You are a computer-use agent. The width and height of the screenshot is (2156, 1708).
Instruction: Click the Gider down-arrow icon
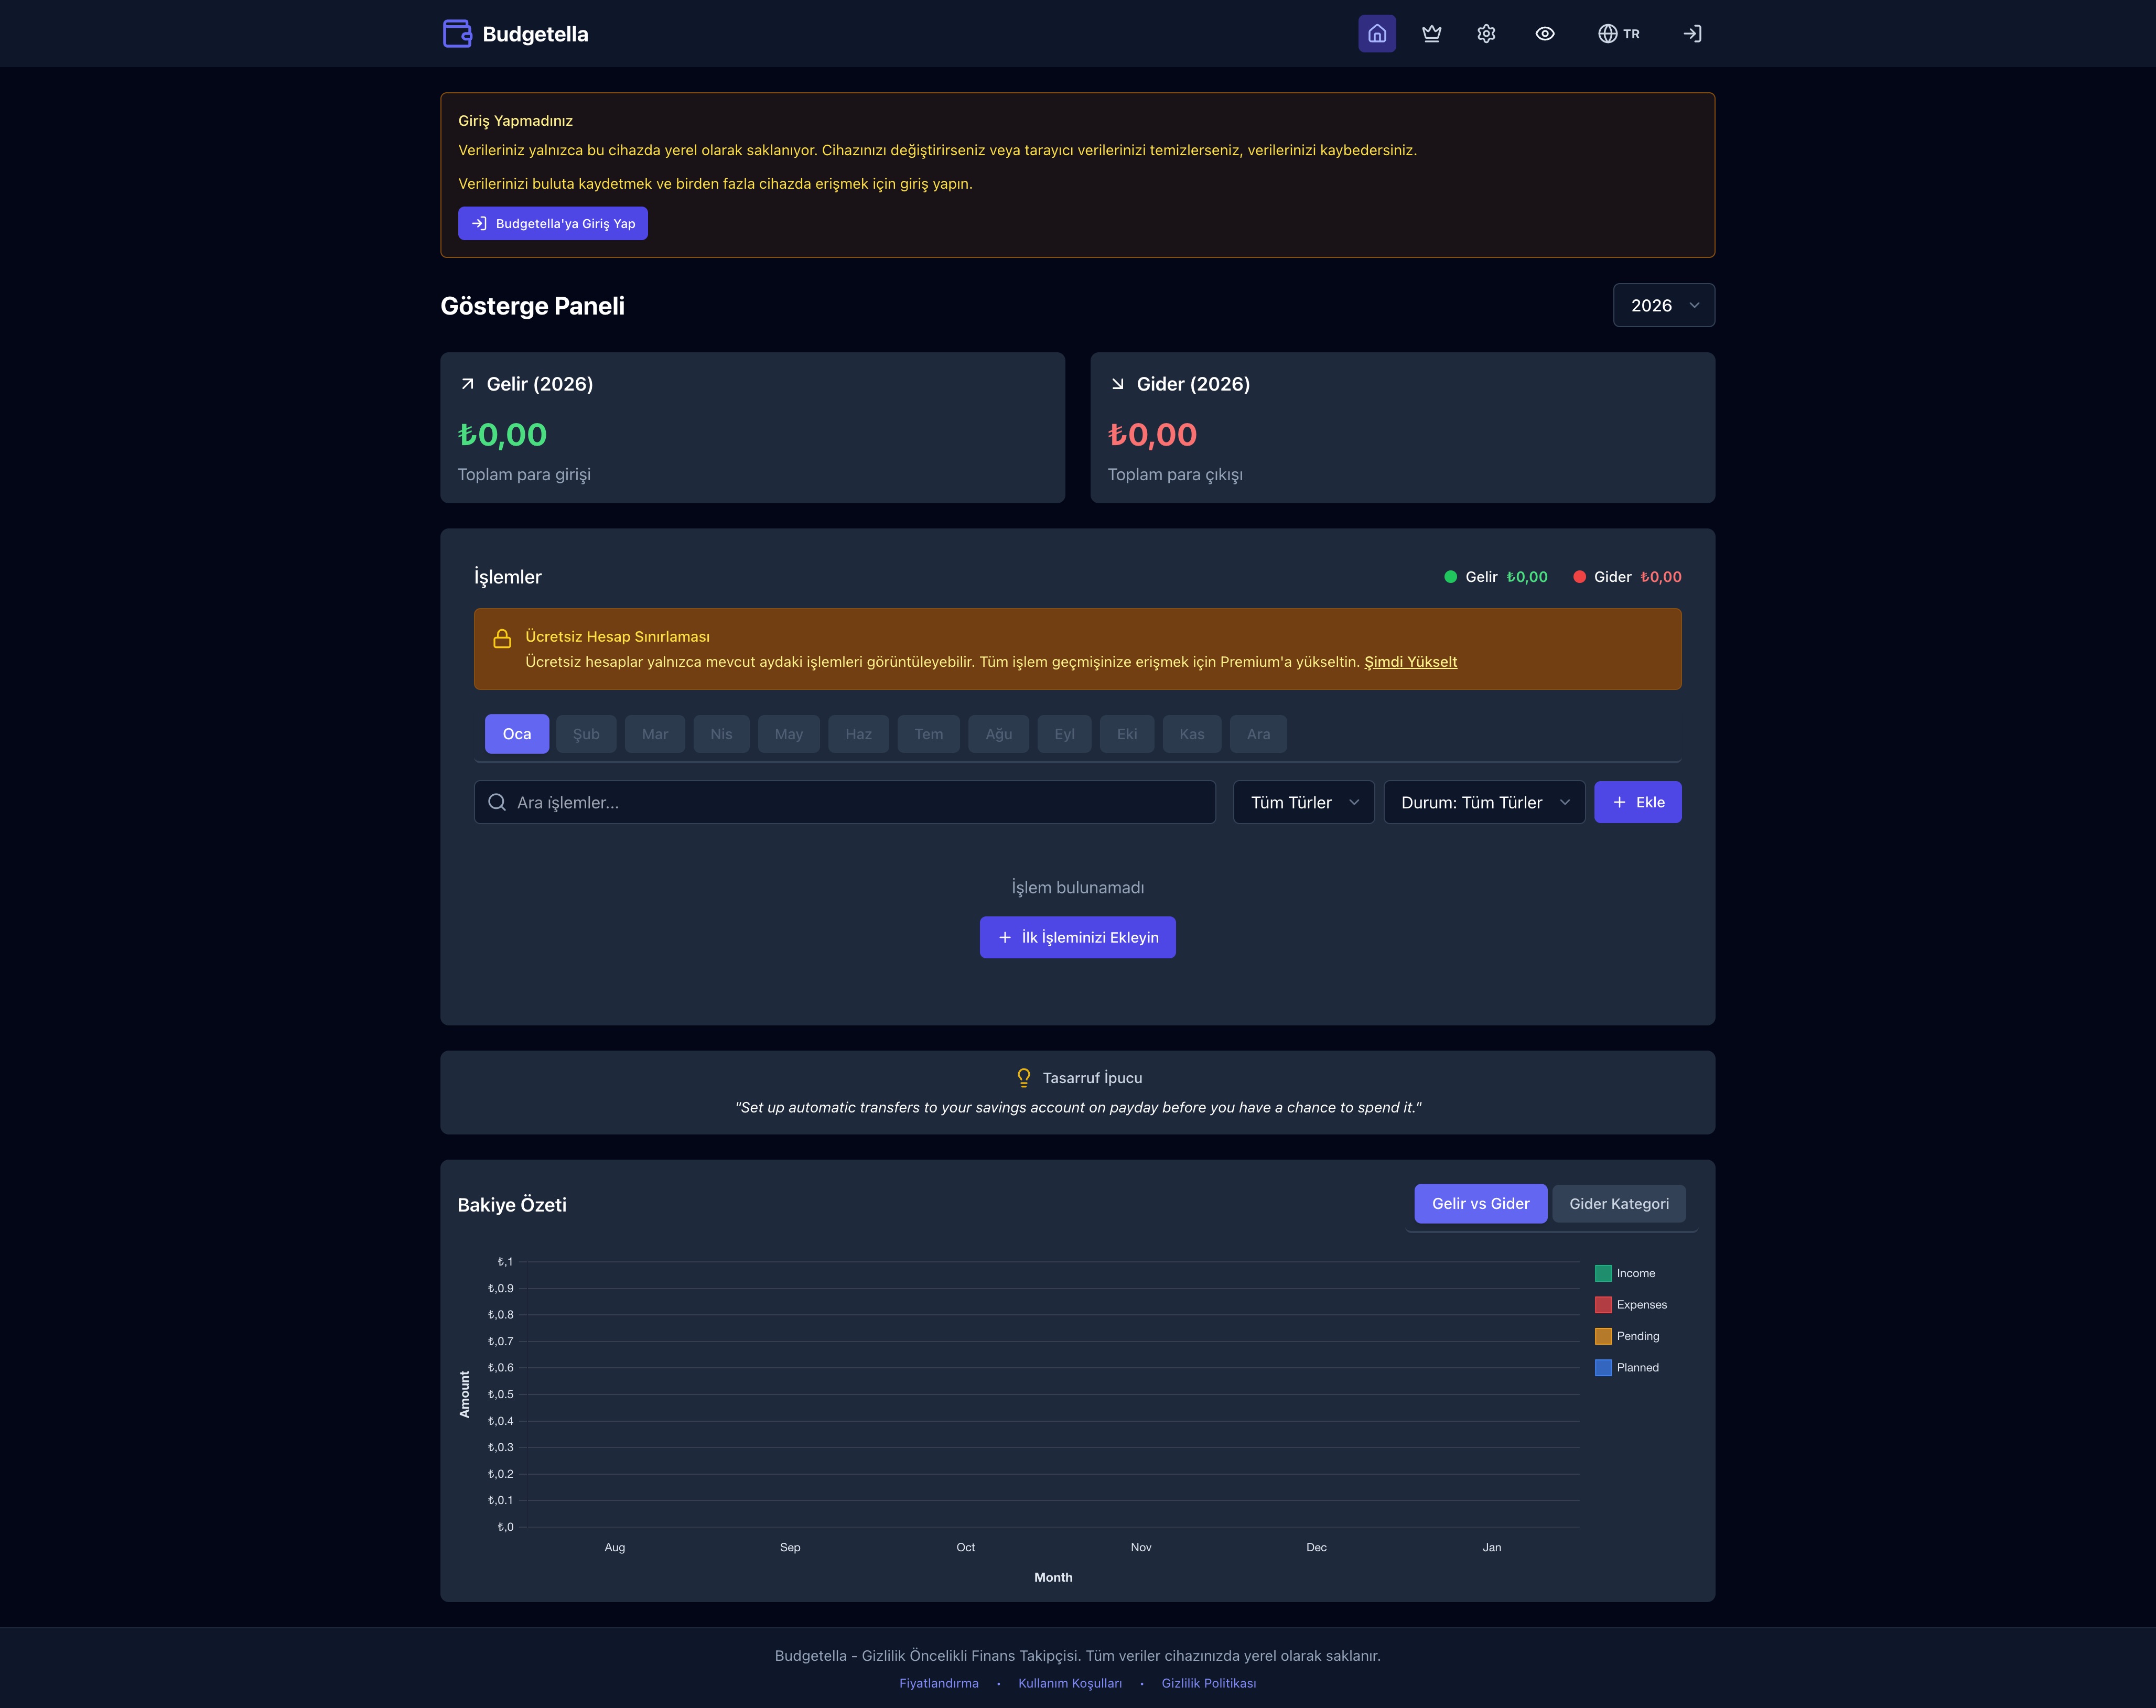coord(1117,384)
